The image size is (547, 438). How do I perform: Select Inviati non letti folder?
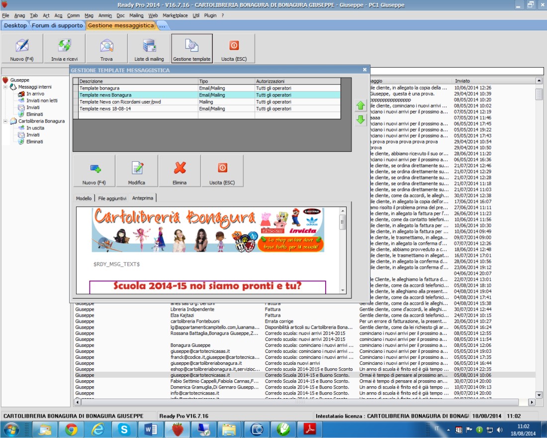pos(42,101)
